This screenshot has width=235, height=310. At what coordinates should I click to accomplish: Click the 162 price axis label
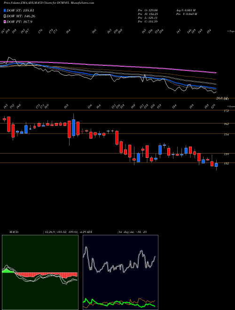227,124
